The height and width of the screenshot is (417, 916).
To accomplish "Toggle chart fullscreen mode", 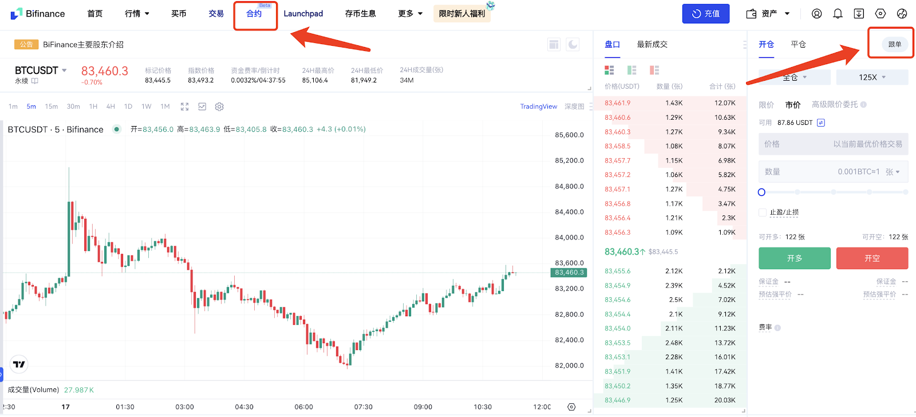I will point(184,107).
